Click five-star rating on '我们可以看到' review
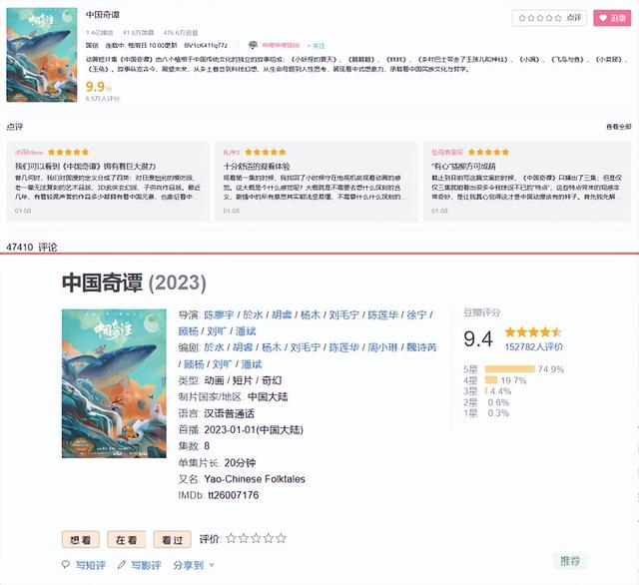 coord(69,153)
